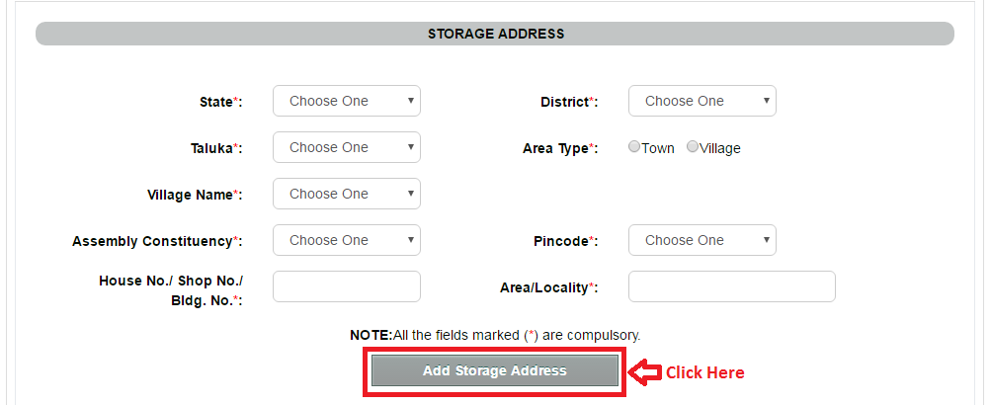
Task: Expand the District dropdown list
Action: (x=701, y=101)
